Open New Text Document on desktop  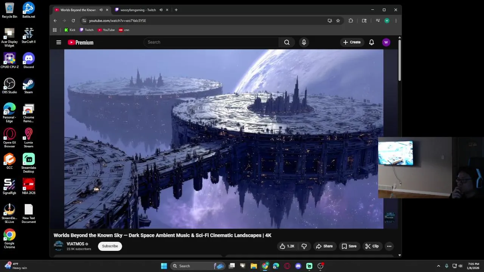(x=29, y=214)
